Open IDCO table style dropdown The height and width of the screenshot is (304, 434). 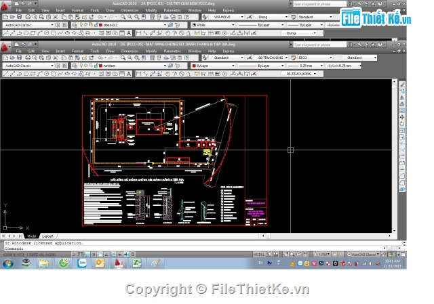coord(331,58)
